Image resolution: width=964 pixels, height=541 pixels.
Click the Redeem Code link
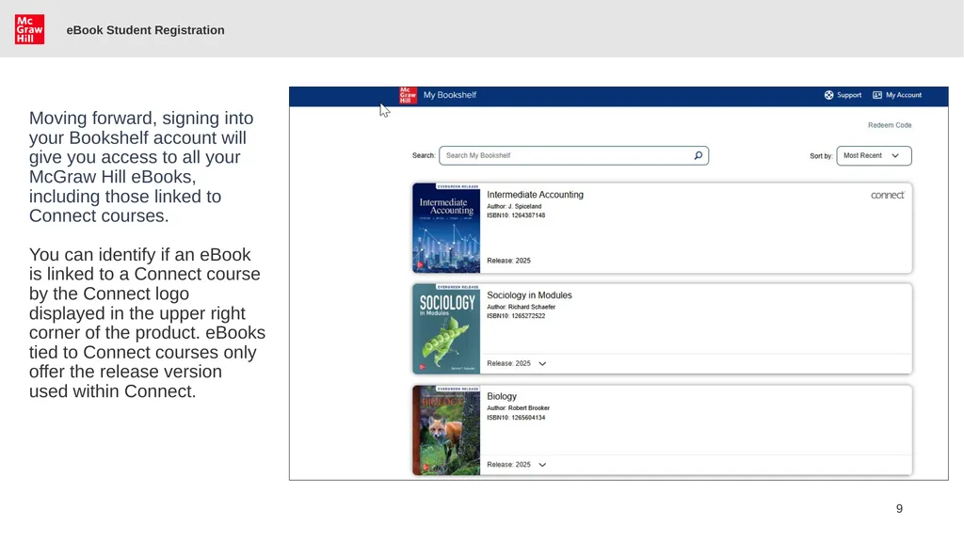pos(890,125)
